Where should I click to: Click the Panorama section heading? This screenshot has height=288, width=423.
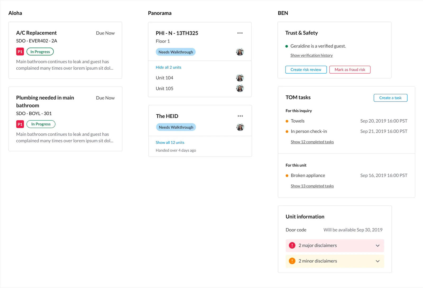pyautogui.click(x=160, y=13)
